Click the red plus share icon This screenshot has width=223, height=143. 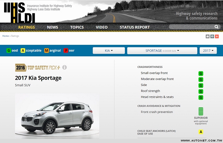[x=217, y=36]
